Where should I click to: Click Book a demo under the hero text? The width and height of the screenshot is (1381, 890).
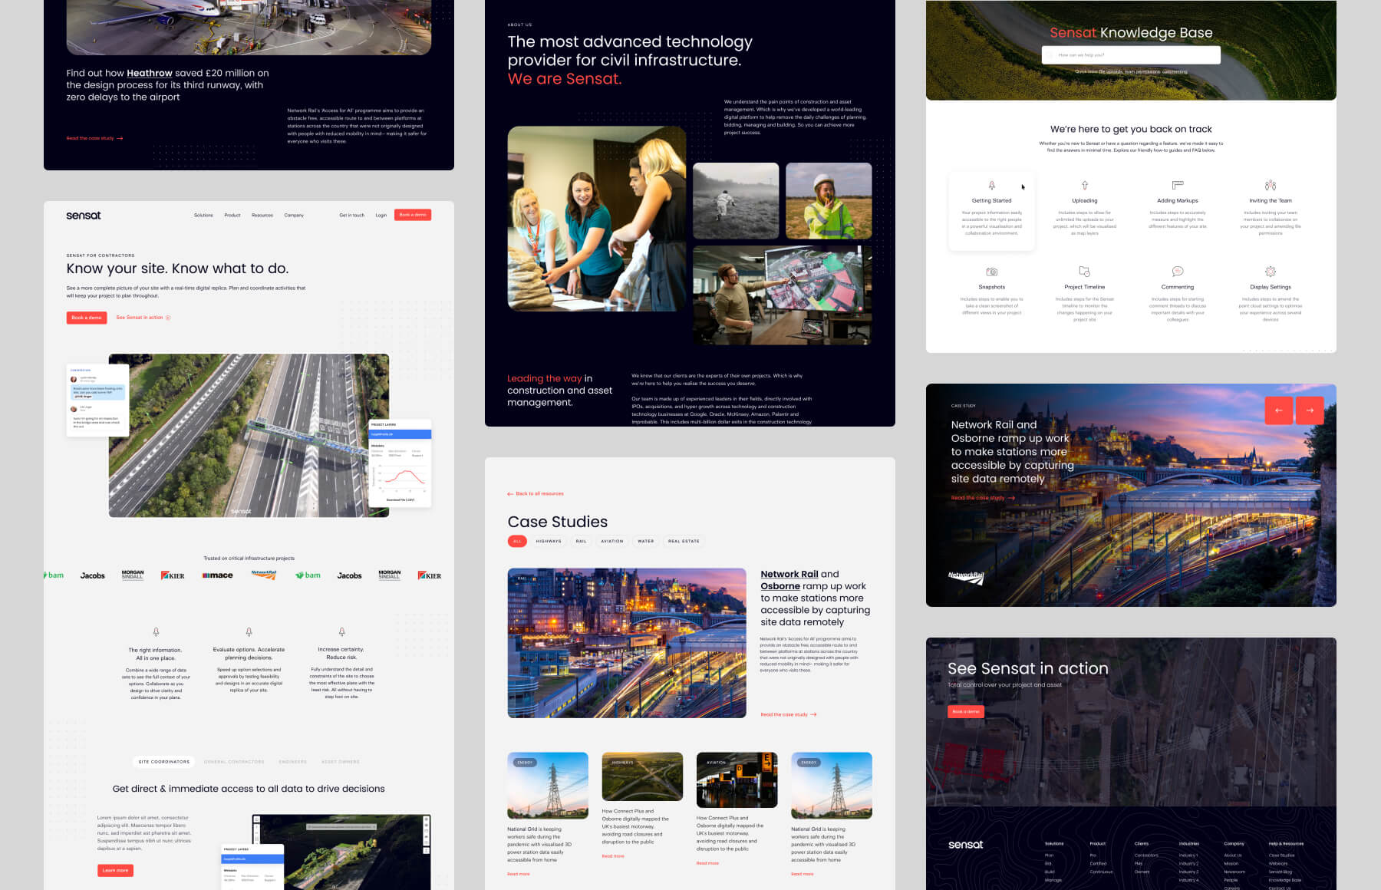pyautogui.click(x=87, y=318)
